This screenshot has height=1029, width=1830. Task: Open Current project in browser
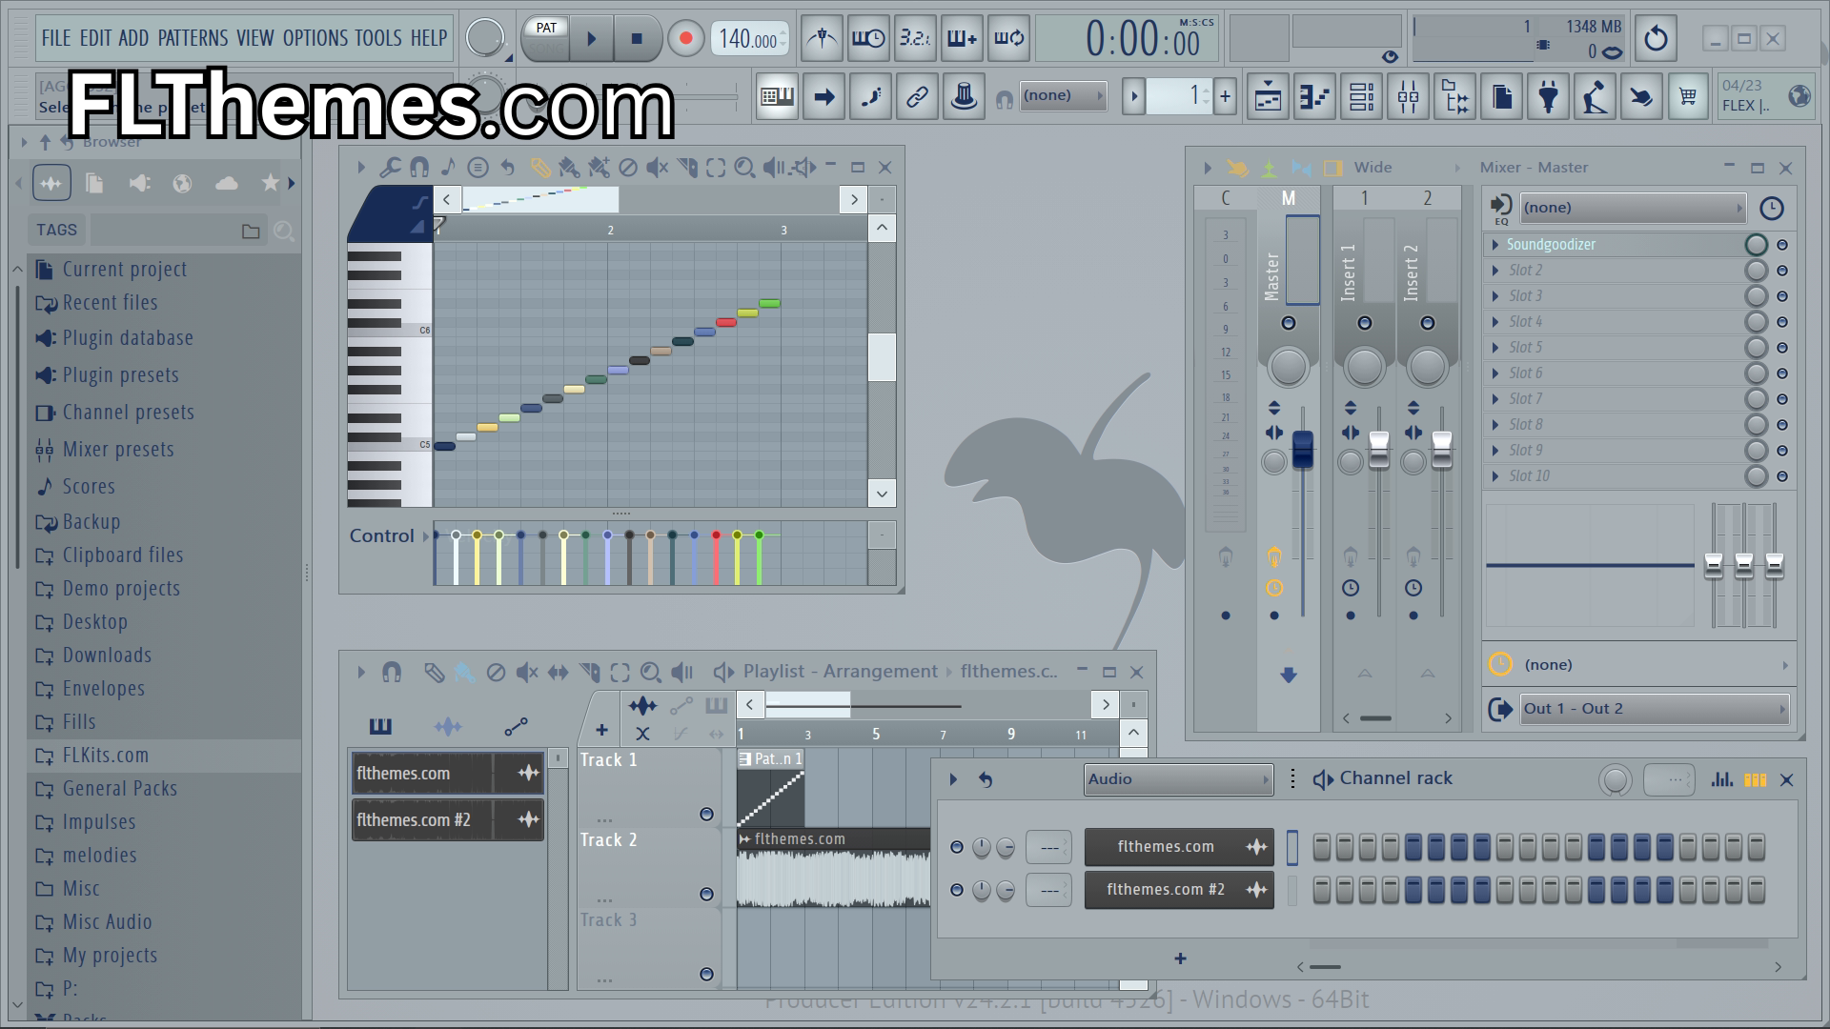[125, 270]
